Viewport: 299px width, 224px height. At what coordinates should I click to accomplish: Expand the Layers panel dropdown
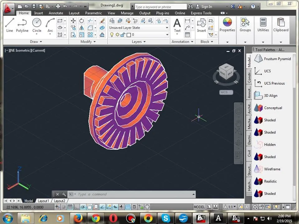pos(139,41)
